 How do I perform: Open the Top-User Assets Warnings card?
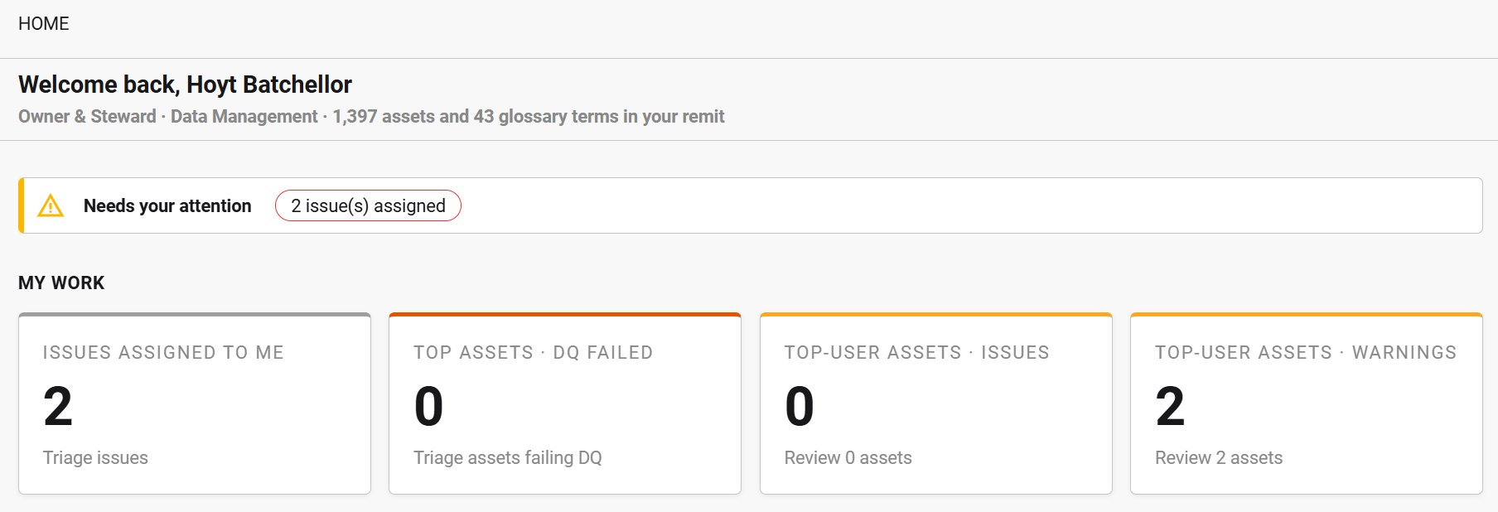pos(1307,403)
